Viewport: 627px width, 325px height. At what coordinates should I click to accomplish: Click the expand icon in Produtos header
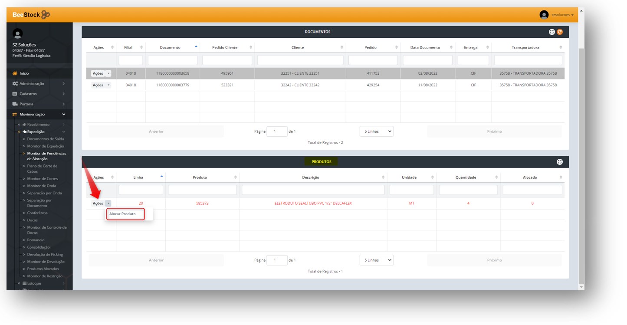(x=559, y=162)
